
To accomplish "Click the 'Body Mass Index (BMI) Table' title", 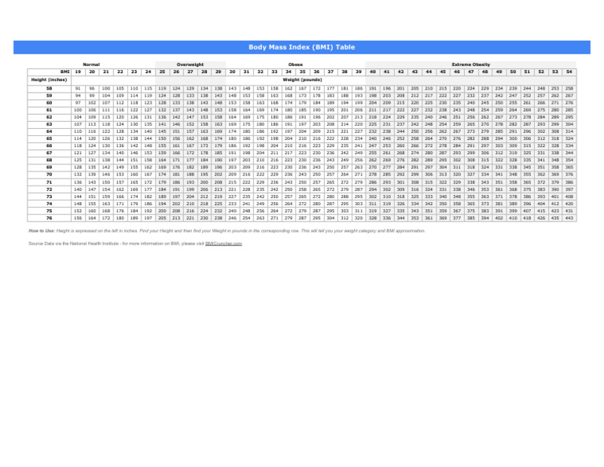I will 302,47.
